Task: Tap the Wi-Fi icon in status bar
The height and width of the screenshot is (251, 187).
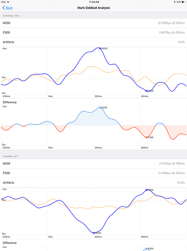Action: pos(8,2)
